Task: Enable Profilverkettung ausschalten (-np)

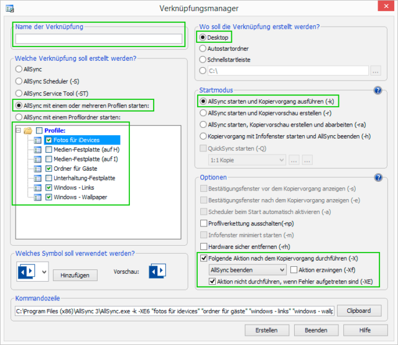Action: click(x=203, y=223)
